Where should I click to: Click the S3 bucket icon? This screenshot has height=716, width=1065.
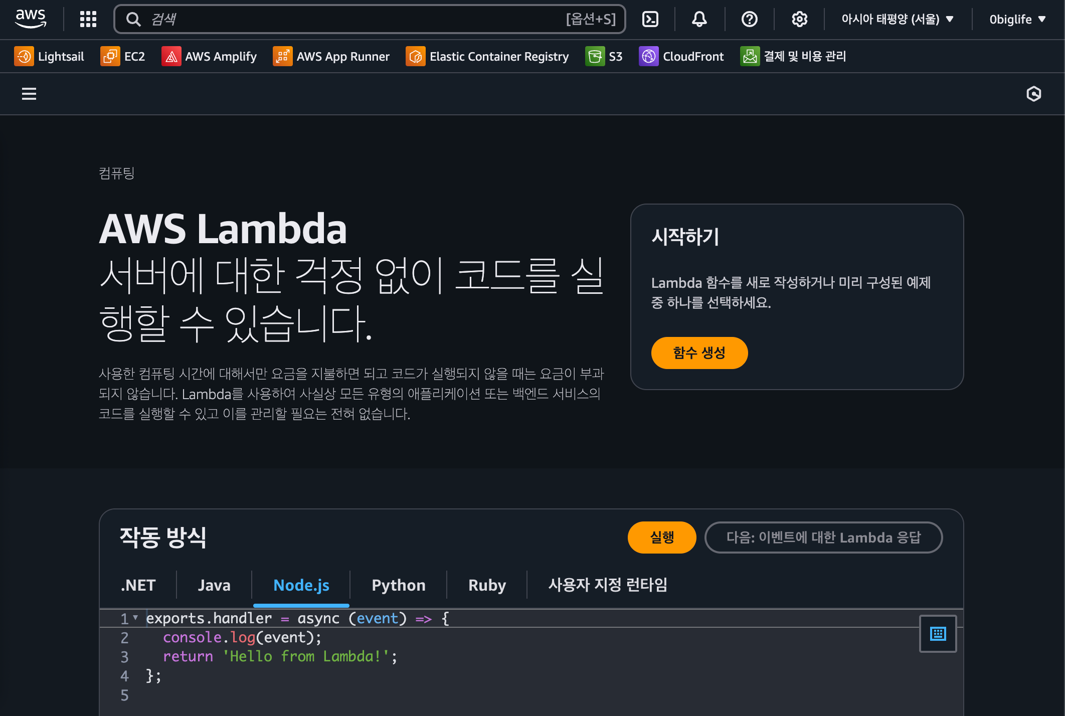tap(595, 56)
